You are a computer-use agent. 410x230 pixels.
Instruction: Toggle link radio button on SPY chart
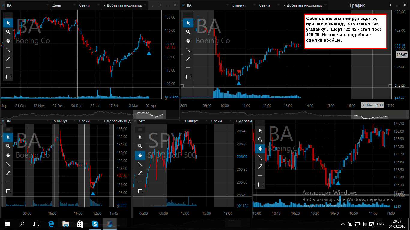[135, 121]
